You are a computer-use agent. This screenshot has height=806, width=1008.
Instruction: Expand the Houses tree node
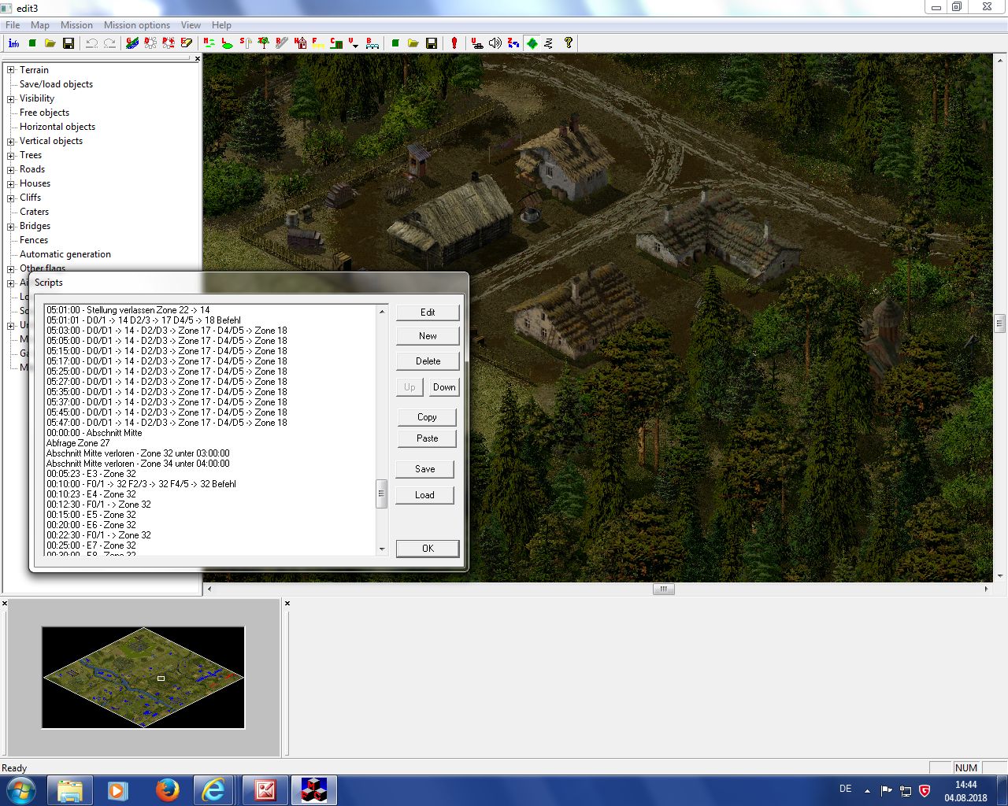pyautogui.click(x=11, y=183)
